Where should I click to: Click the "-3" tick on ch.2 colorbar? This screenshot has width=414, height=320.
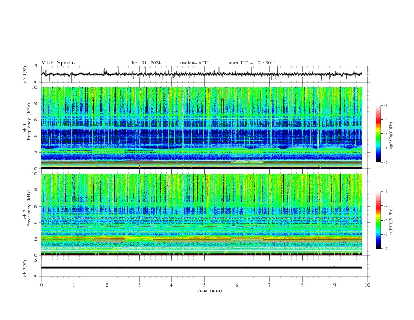[386, 192]
